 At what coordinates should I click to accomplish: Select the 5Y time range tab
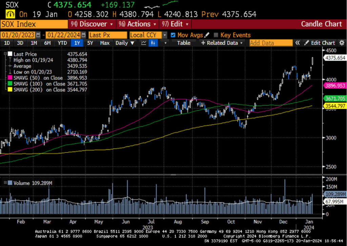pos(90,43)
